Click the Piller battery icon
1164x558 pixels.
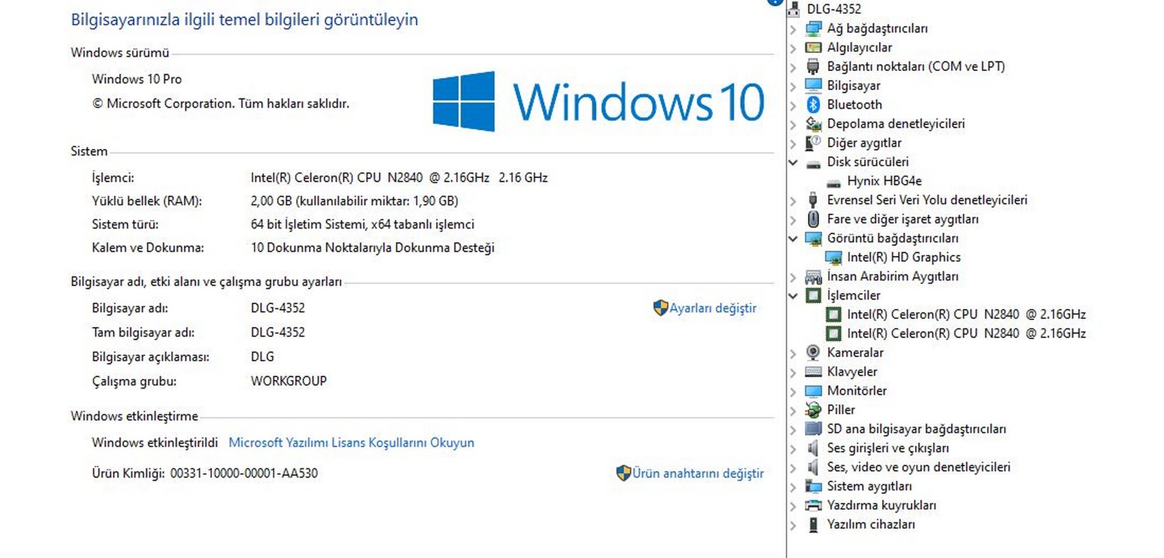tap(813, 410)
